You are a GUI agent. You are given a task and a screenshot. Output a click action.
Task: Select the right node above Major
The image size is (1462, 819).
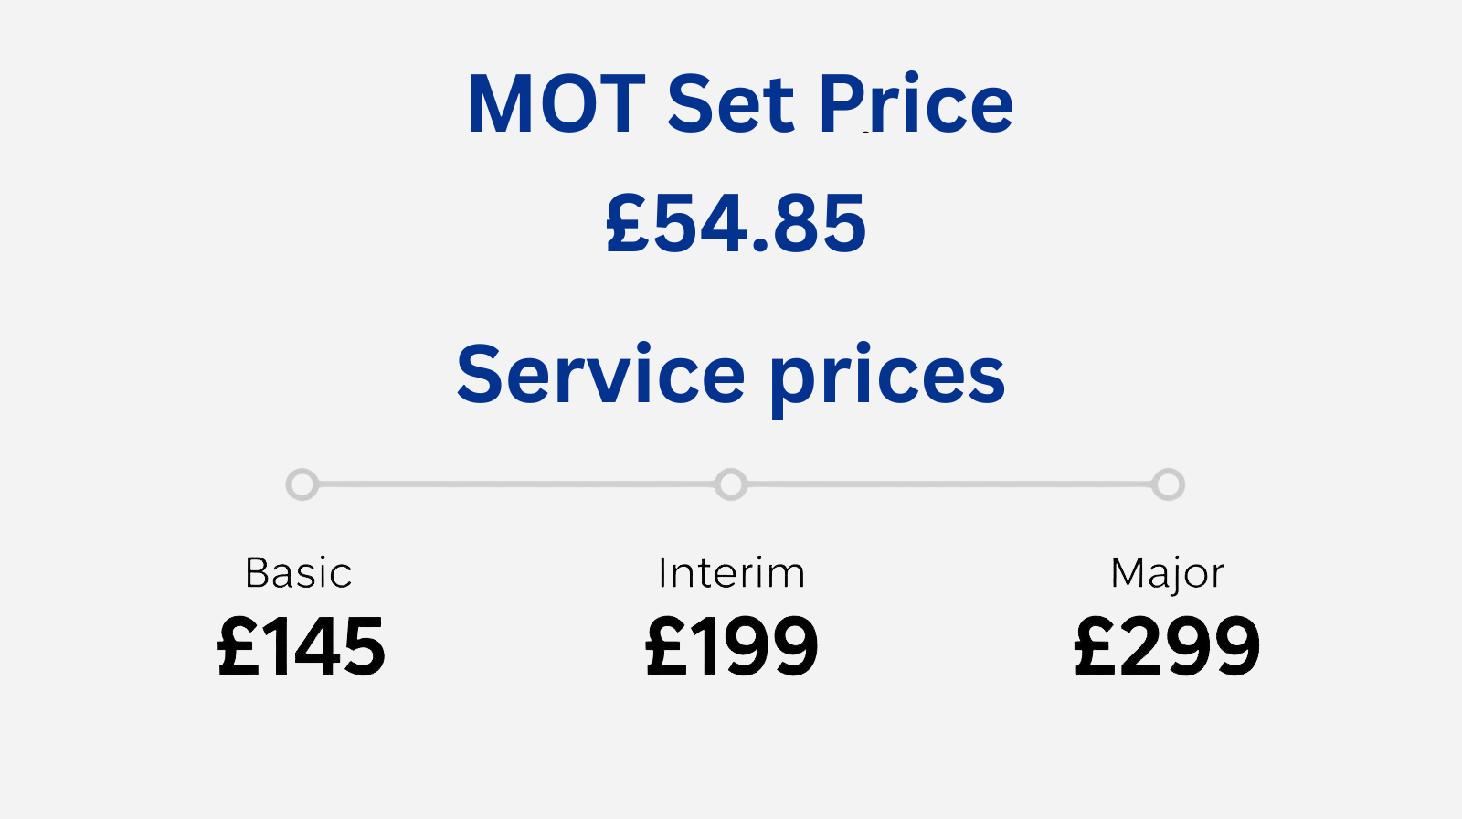[x=1168, y=484]
